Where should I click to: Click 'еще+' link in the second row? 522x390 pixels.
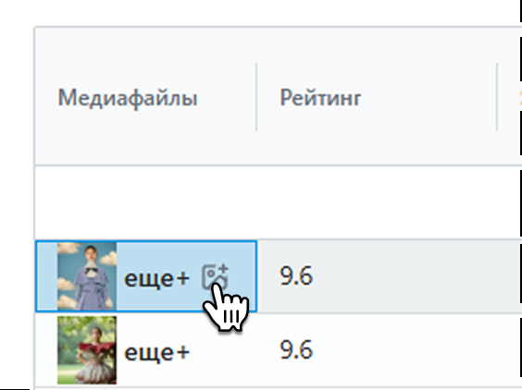(x=156, y=352)
